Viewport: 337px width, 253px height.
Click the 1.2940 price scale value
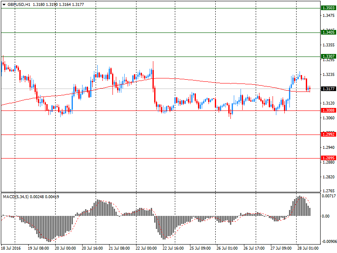pos(329,147)
